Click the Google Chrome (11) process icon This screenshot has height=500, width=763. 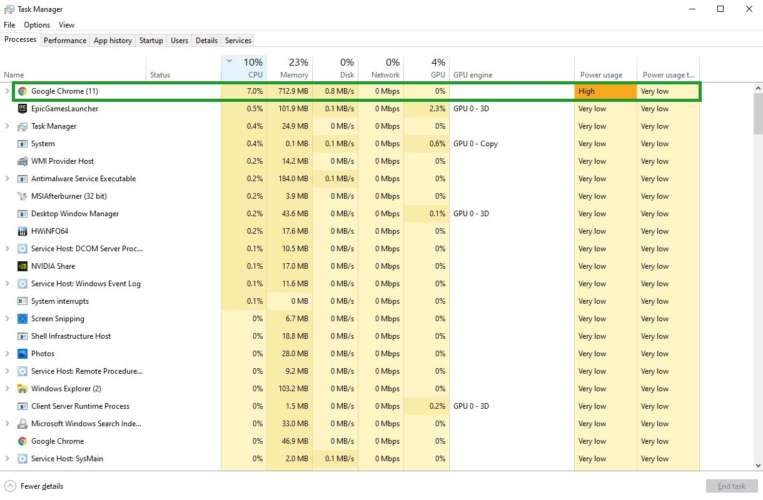23,91
